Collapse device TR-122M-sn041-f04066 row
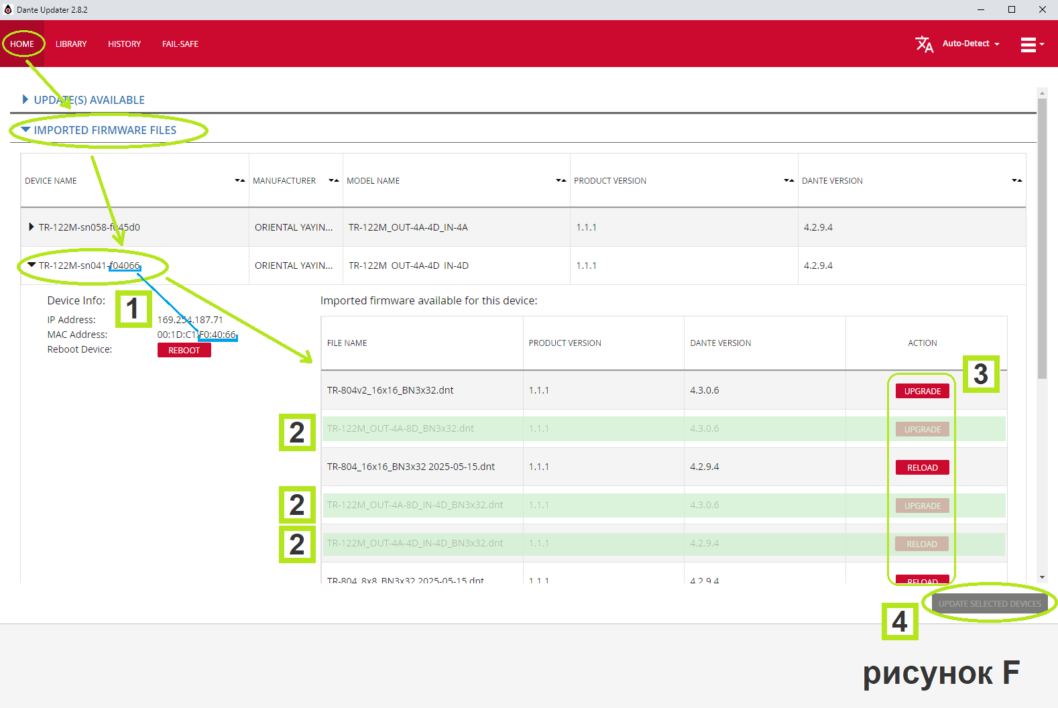1058x708 pixels. 31,265
